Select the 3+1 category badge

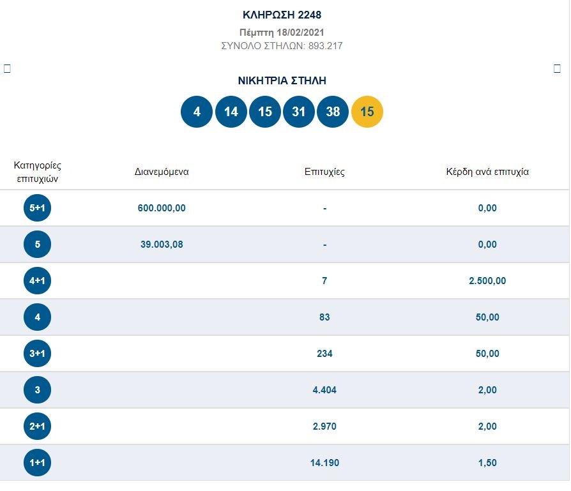pyautogui.click(x=37, y=354)
